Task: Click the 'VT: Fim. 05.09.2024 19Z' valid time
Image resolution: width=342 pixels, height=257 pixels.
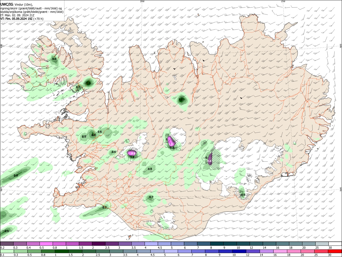Action: pyautogui.click(x=16, y=19)
